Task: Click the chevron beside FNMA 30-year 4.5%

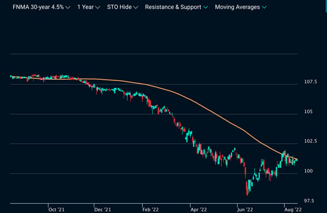Action: tap(68, 8)
